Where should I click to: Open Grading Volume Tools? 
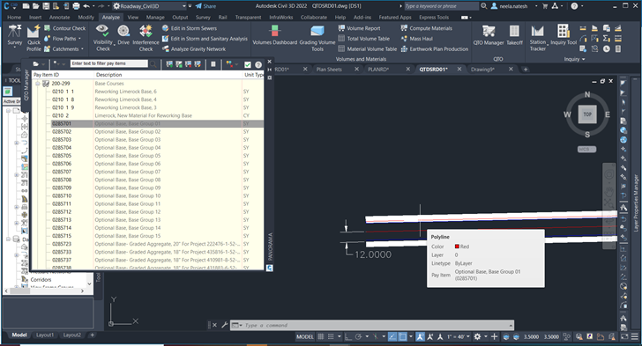tap(317, 38)
